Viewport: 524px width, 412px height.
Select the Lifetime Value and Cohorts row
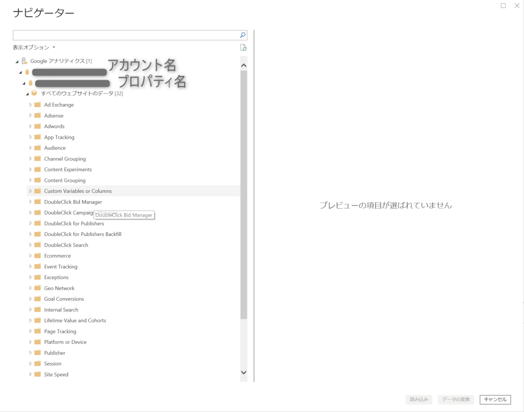pyautogui.click(x=133, y=321)
